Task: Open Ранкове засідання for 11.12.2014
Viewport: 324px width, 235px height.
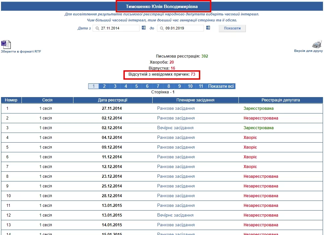Action: click(x=176, y=157)
